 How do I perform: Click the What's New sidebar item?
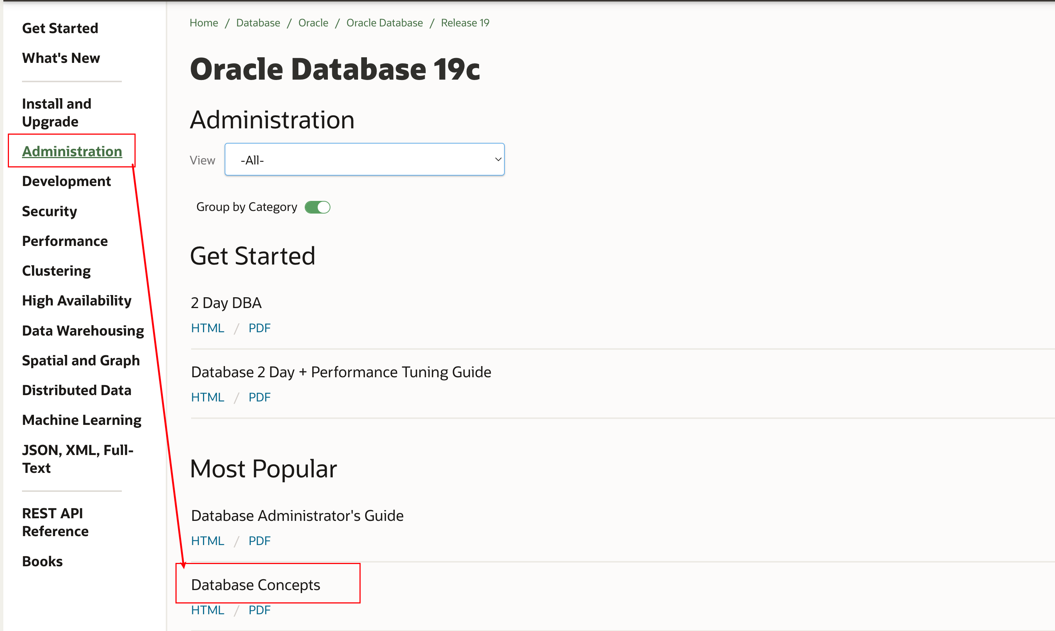point(61,58)
